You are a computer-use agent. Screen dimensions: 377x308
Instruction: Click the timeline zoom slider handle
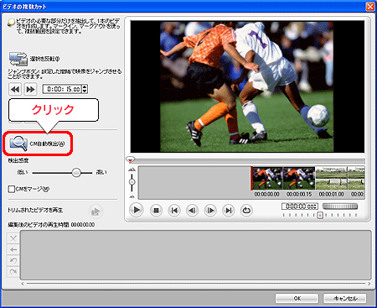pyautogui.click(x=132, y=182)
